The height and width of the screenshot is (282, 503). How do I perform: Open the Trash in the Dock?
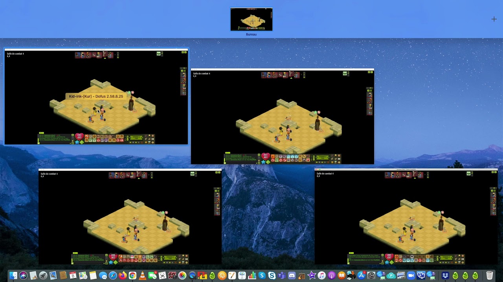tap(490, 276)
